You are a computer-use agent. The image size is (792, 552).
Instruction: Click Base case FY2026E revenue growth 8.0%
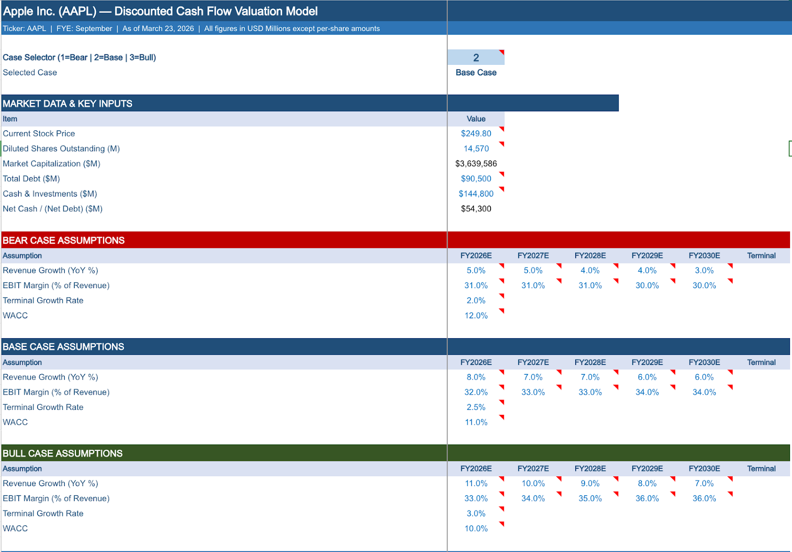(x=476, y=377)
